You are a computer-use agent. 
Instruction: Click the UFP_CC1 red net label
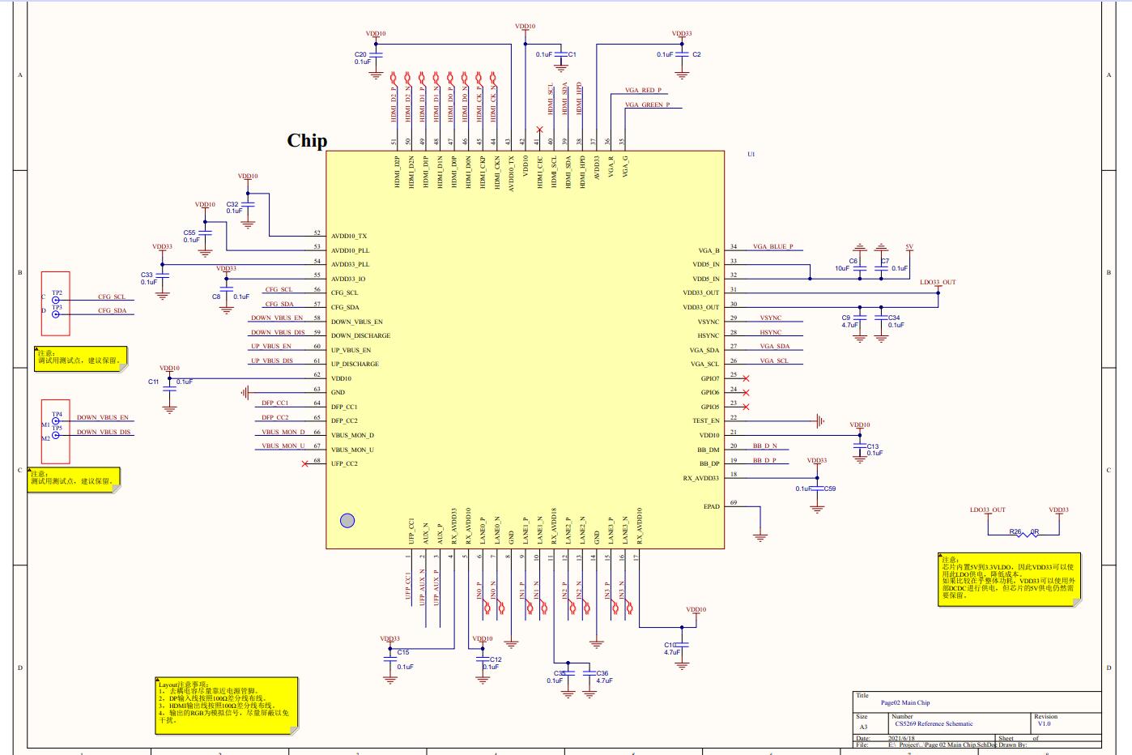[408, 587]
